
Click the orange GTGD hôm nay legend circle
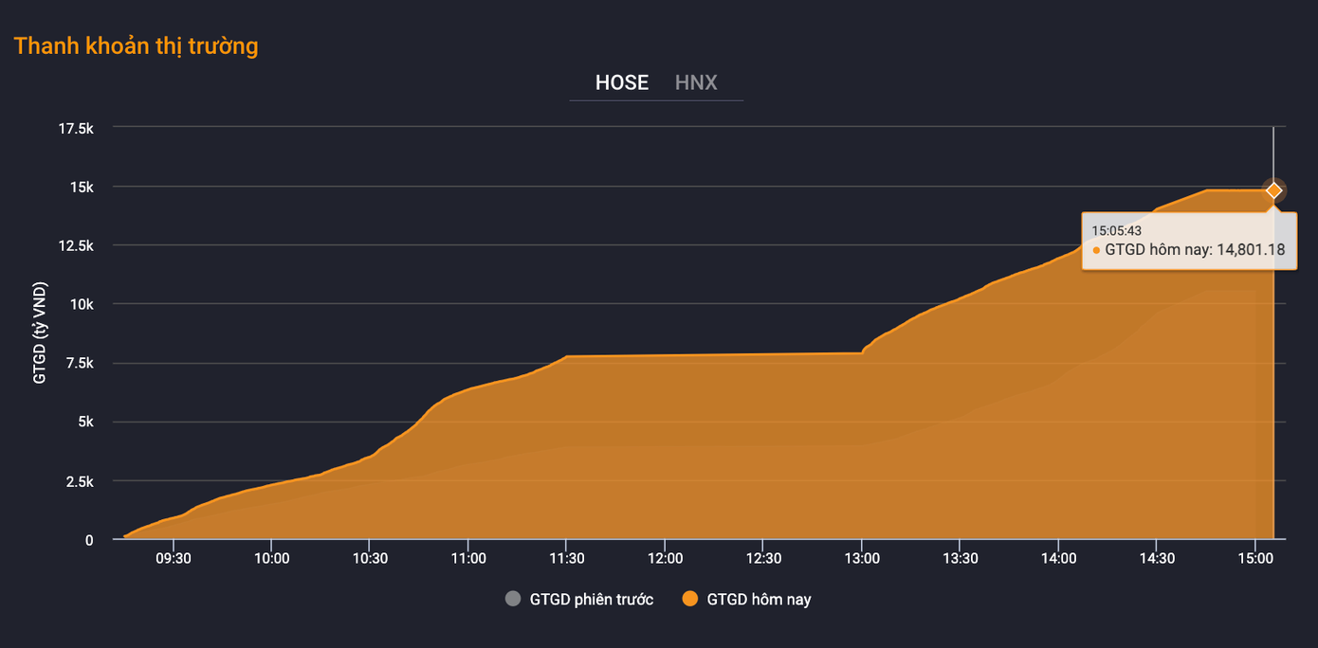[x=690, y=599]
